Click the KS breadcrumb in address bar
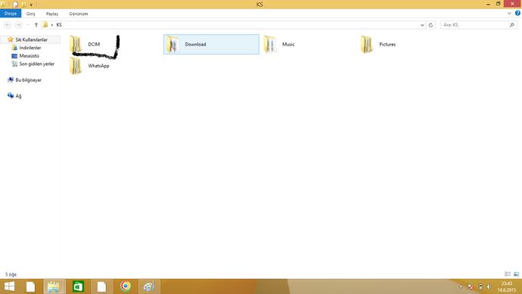This screenshot has width=522, height=294. click(59, 25)
